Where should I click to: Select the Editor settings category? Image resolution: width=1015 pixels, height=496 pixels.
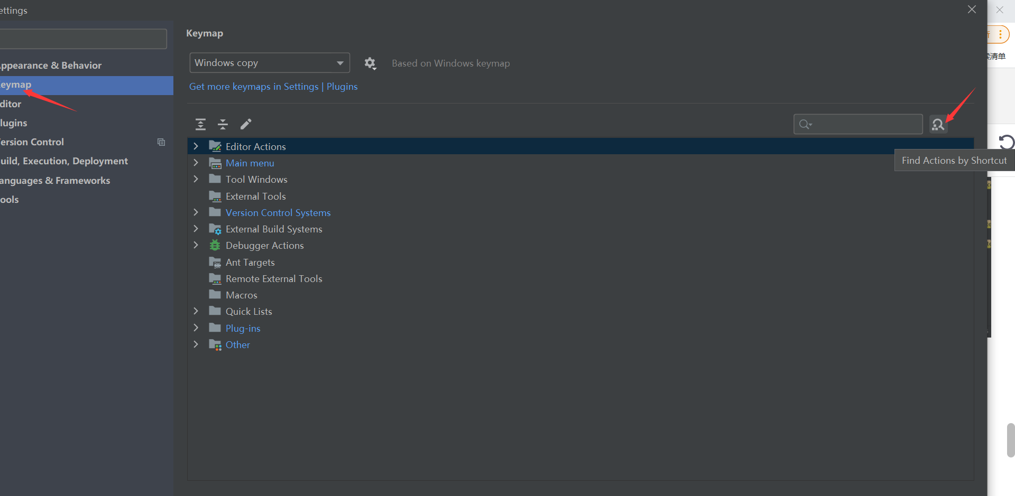87,104
